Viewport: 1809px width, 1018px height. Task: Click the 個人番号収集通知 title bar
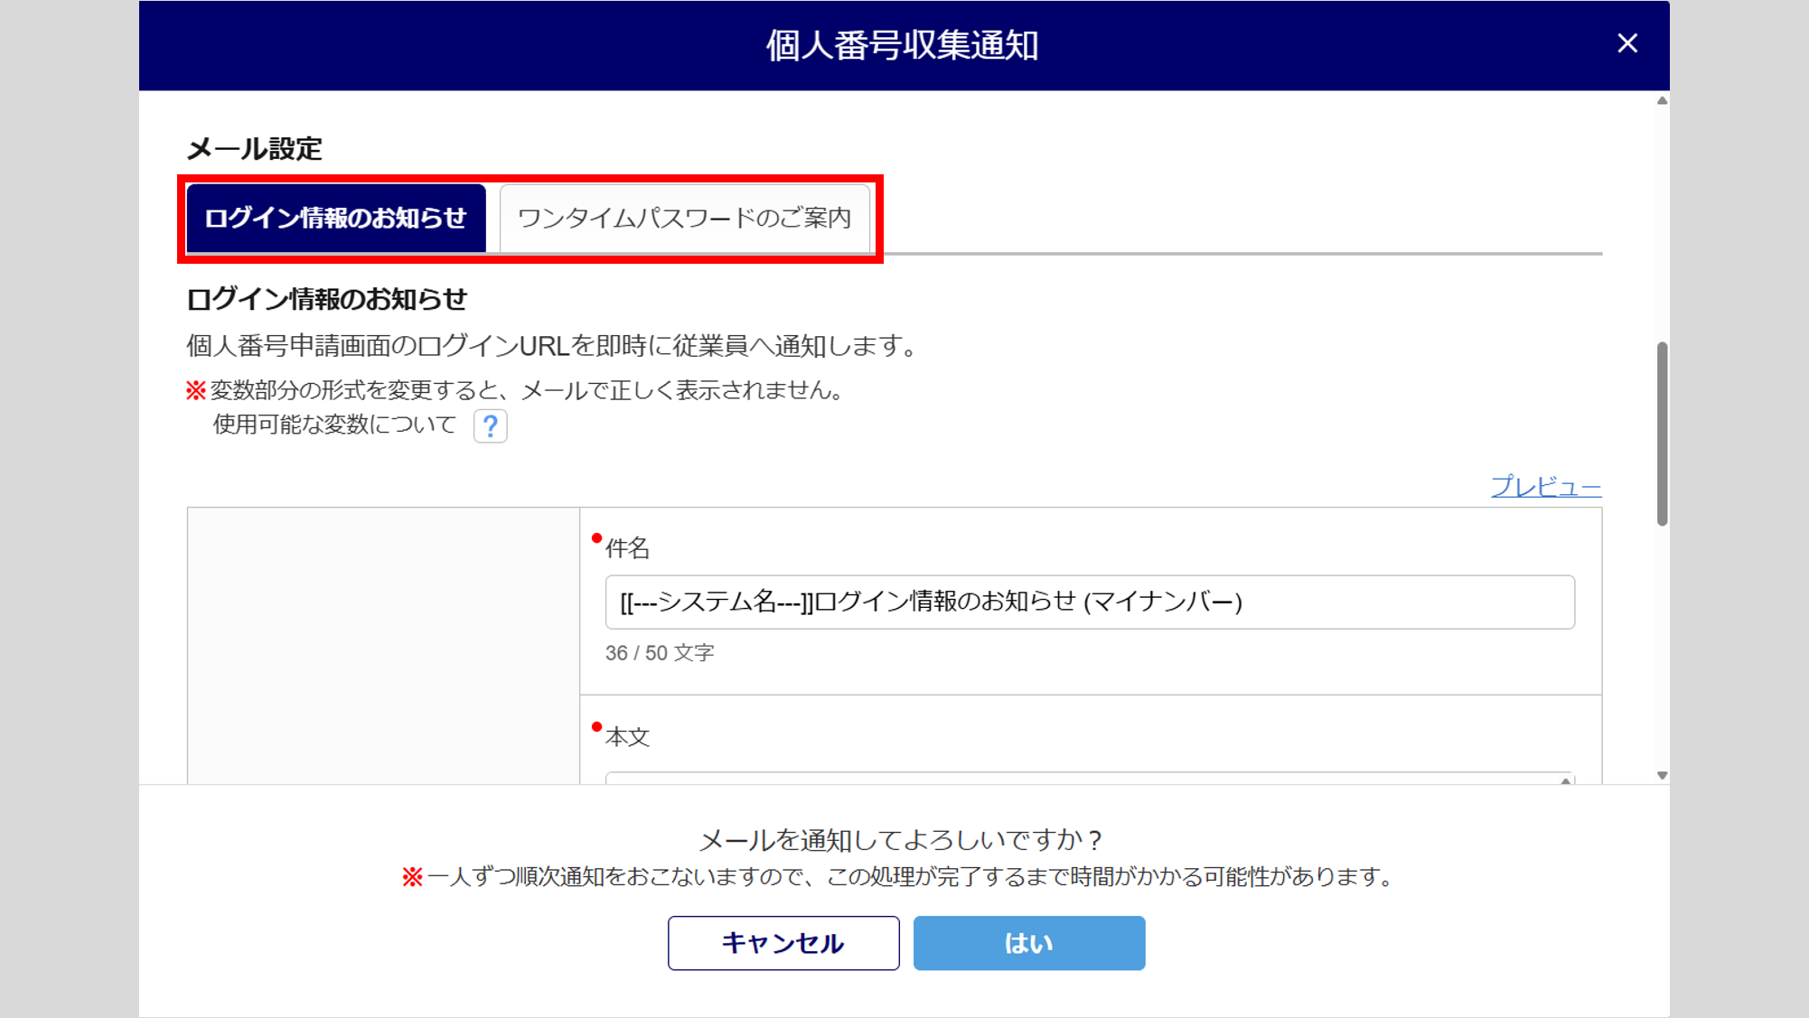click(x=902, y=45)
